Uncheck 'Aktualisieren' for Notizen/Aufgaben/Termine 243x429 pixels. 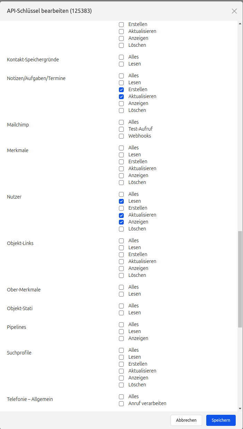pos(121,96)
